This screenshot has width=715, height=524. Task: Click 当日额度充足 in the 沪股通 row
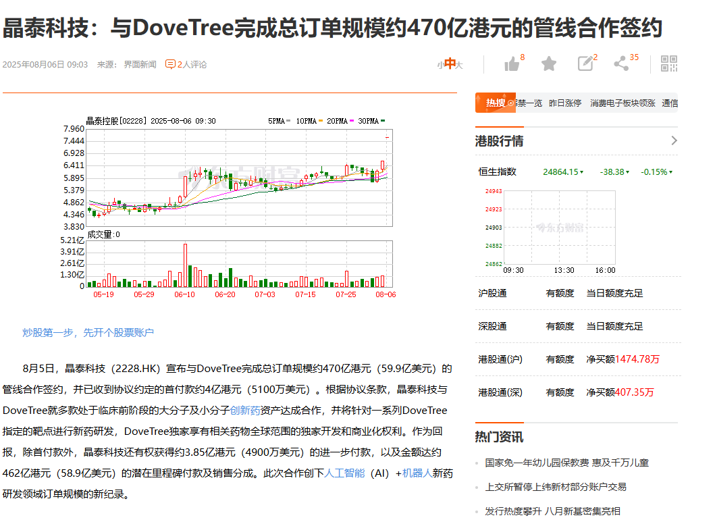coord(614,293)
